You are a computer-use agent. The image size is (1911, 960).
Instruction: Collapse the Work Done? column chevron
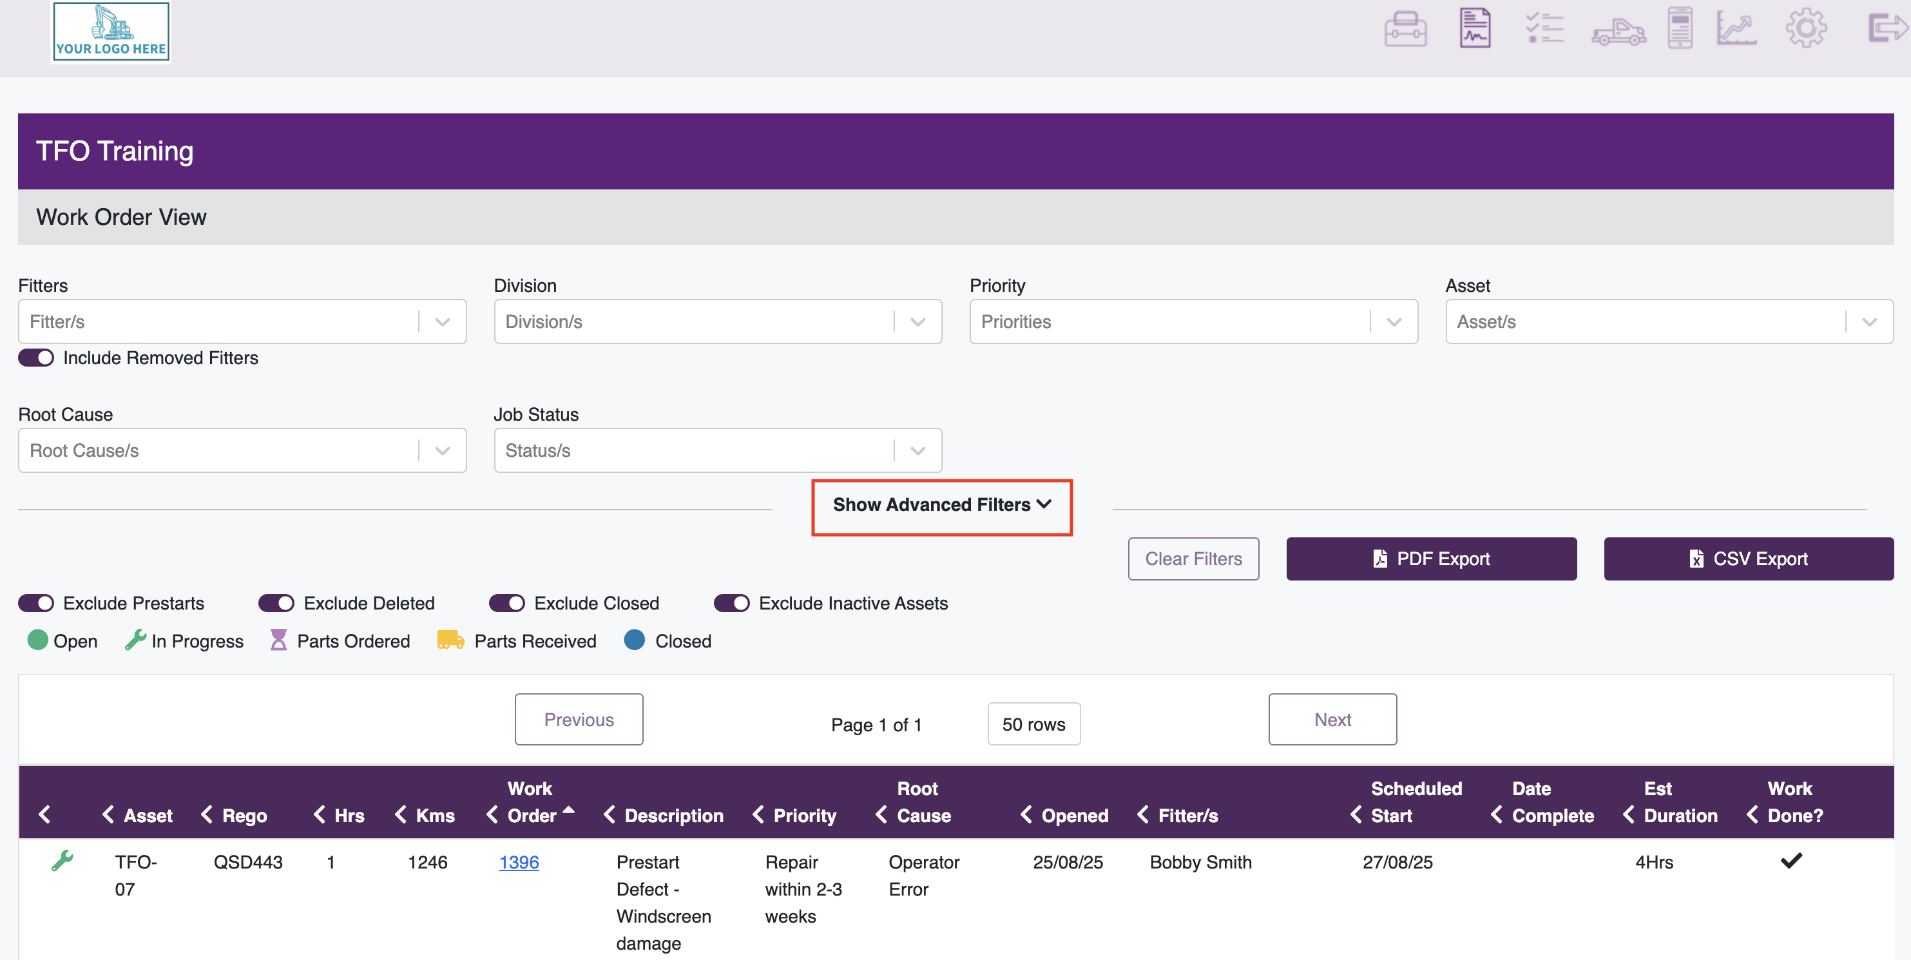pos(1753,814)
